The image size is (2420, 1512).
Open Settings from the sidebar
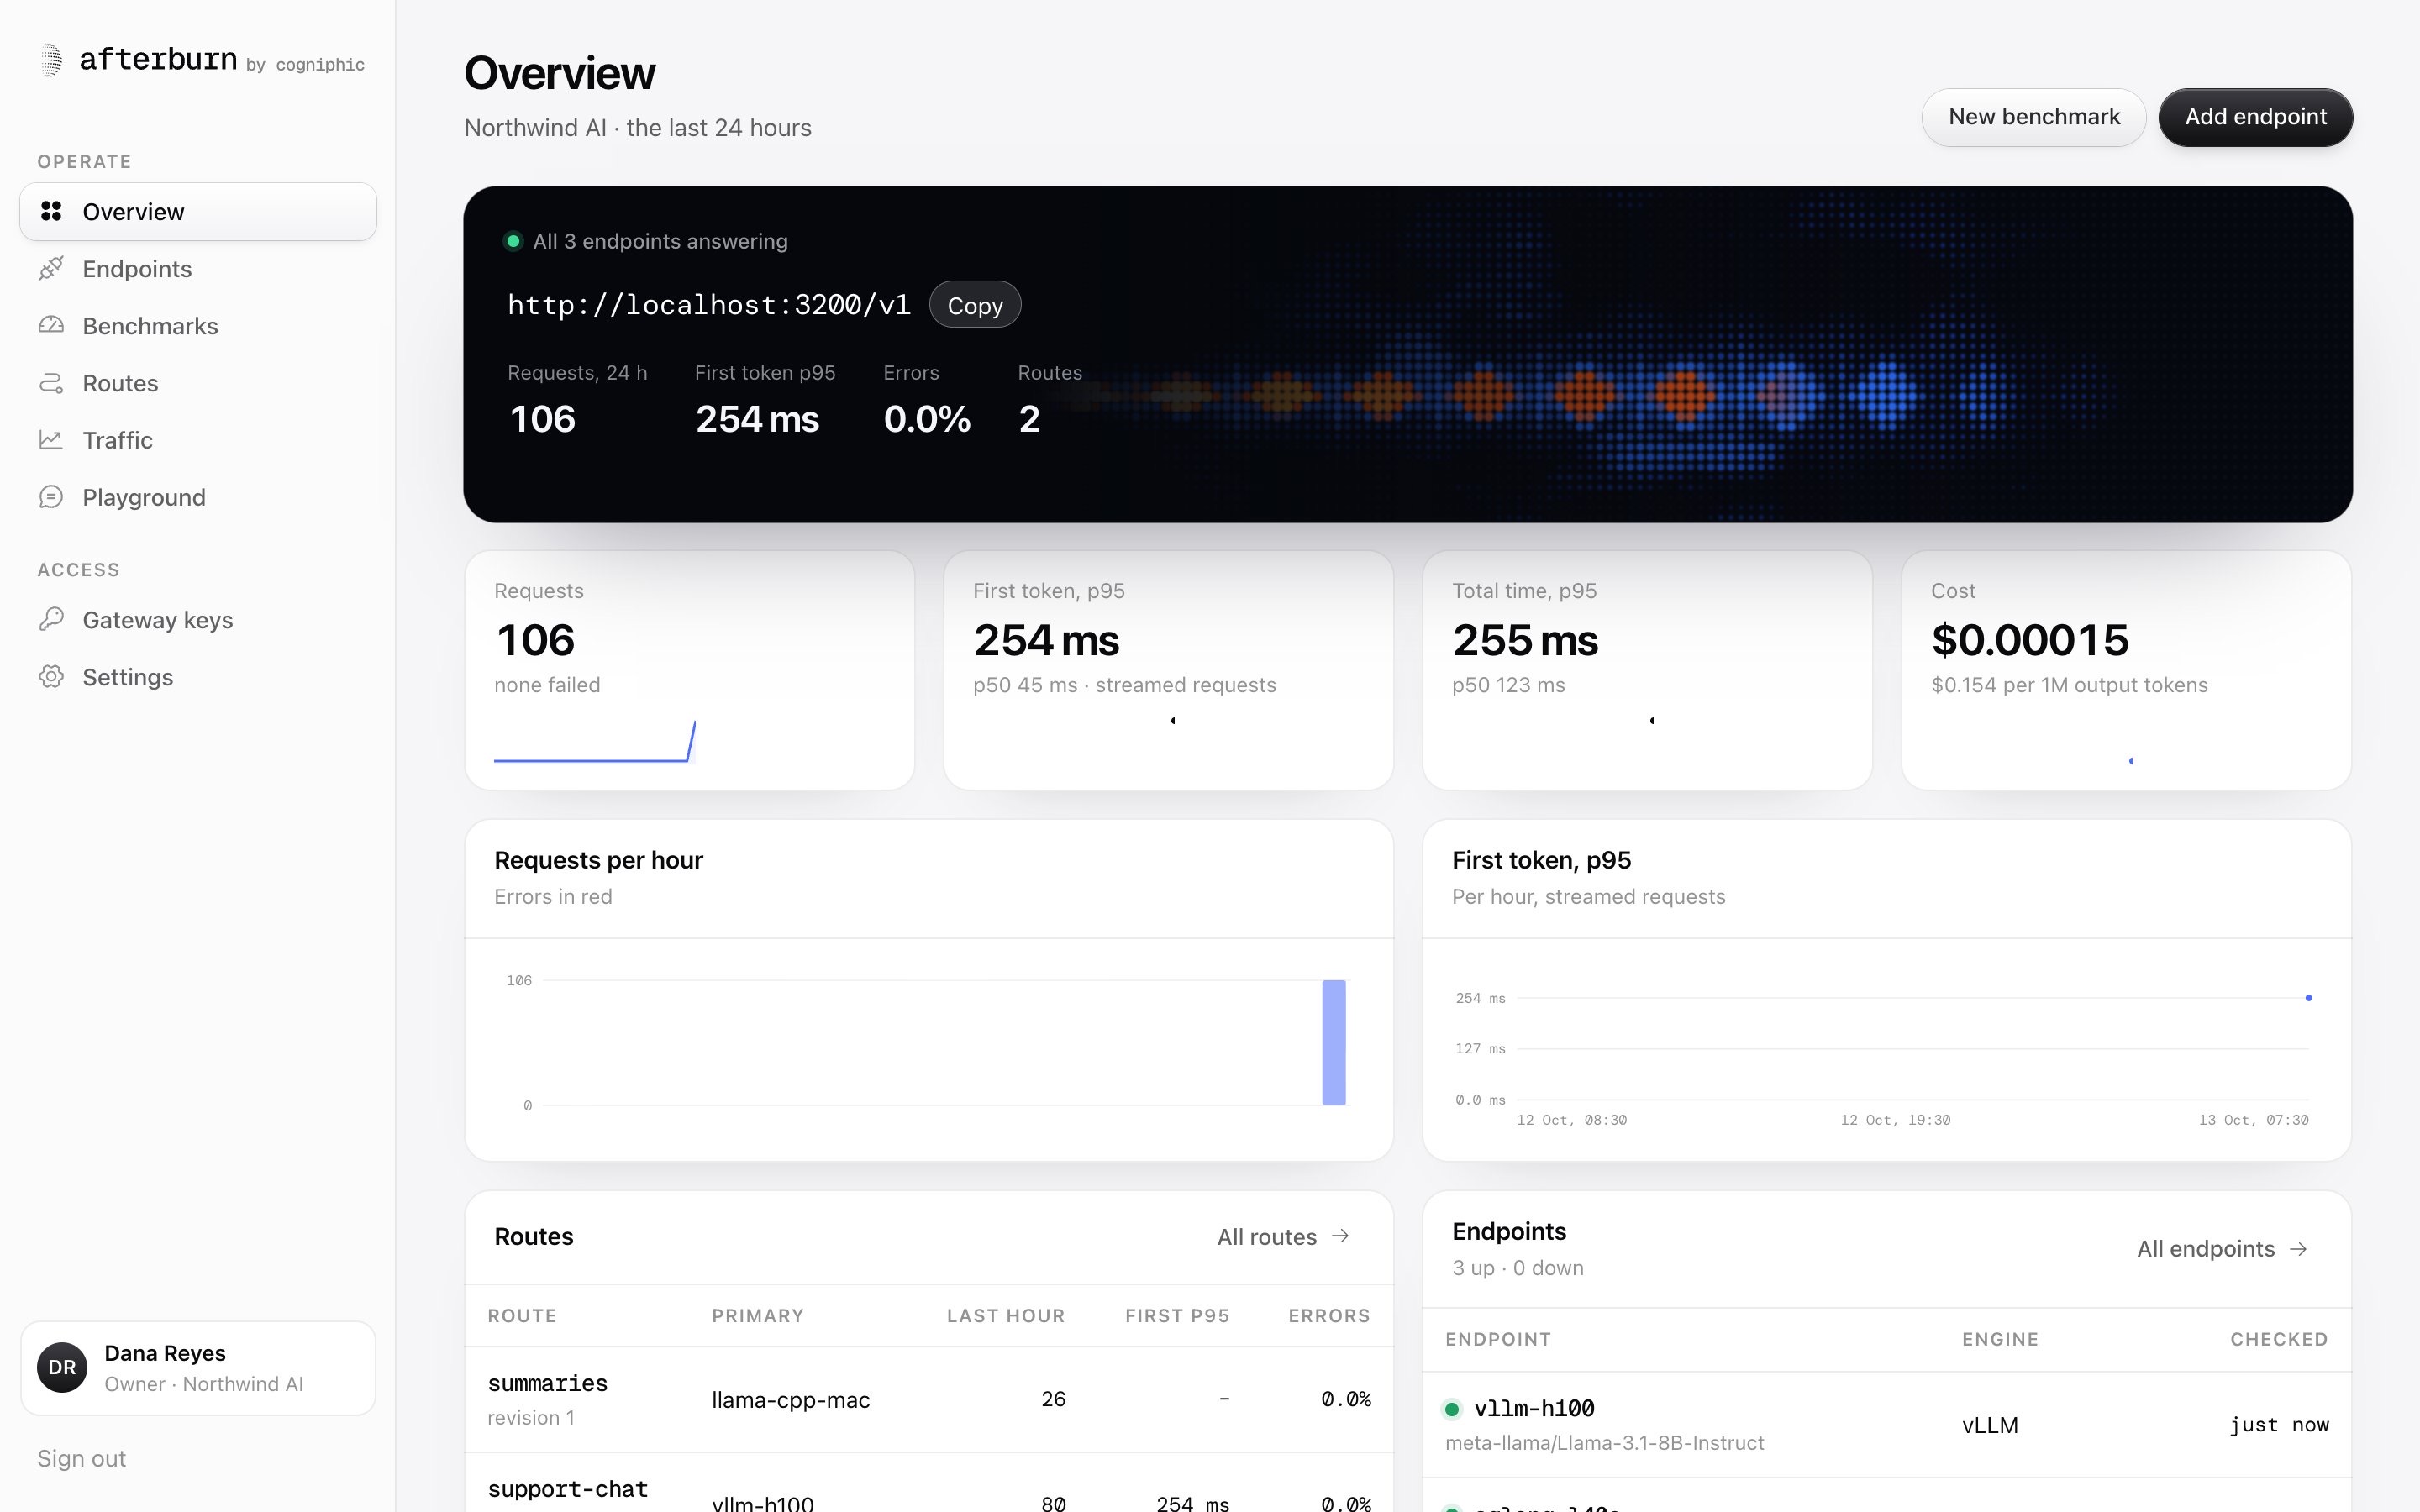198,677
